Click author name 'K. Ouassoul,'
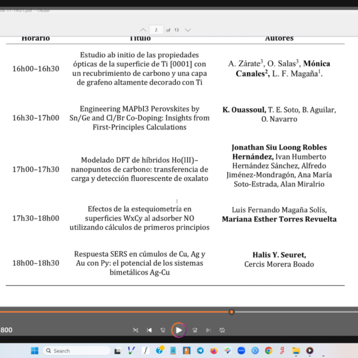Viewport: 358px width, 358px height. click(x=244, y=110)
